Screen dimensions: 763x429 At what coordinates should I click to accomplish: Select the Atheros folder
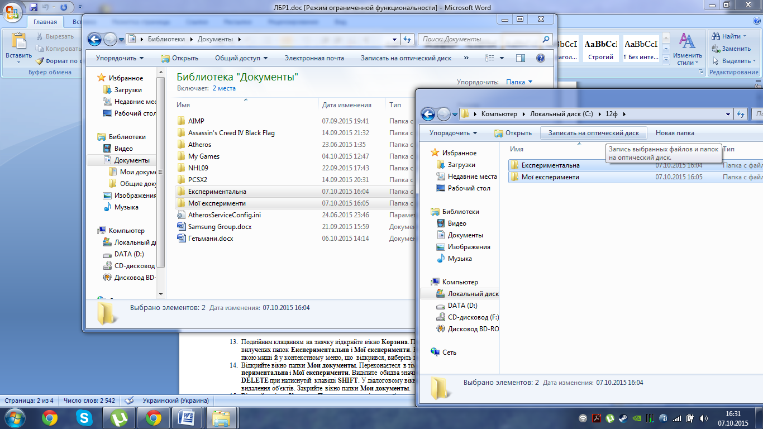[199, 145]
